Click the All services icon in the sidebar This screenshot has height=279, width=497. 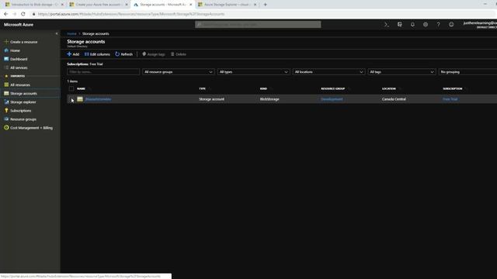pos(6,67)
